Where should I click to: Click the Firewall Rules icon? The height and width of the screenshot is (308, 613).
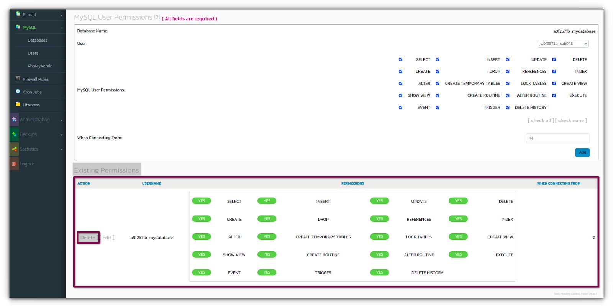coord(18,79)
